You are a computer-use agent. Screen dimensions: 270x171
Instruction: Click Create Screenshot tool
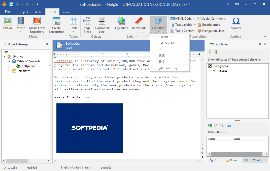pos(56,25)
